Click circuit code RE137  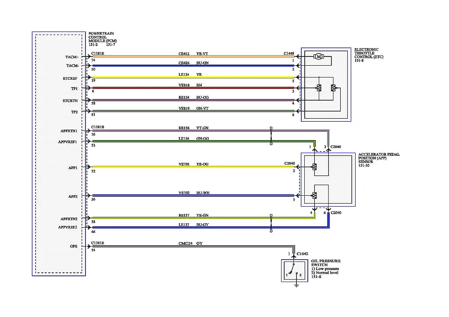click(x=184, y=215)
